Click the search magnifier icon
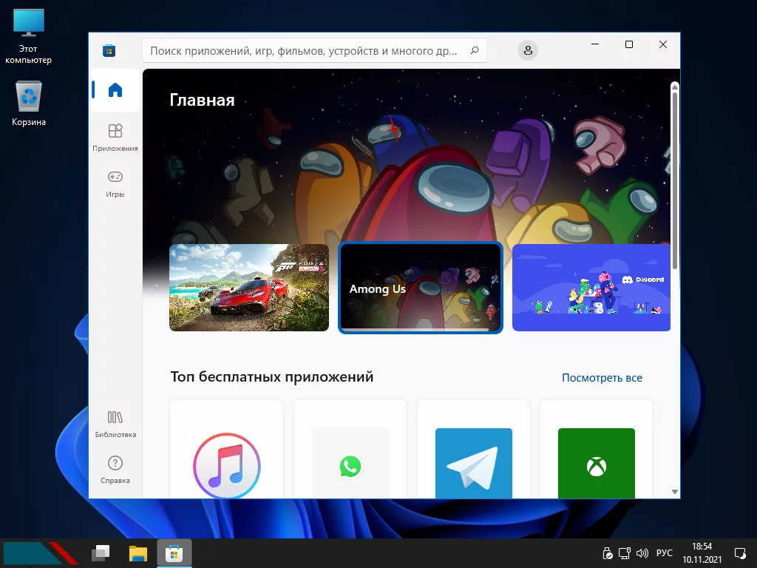The image size is (757, 568). pyautogui.click(x=475, y=50)
